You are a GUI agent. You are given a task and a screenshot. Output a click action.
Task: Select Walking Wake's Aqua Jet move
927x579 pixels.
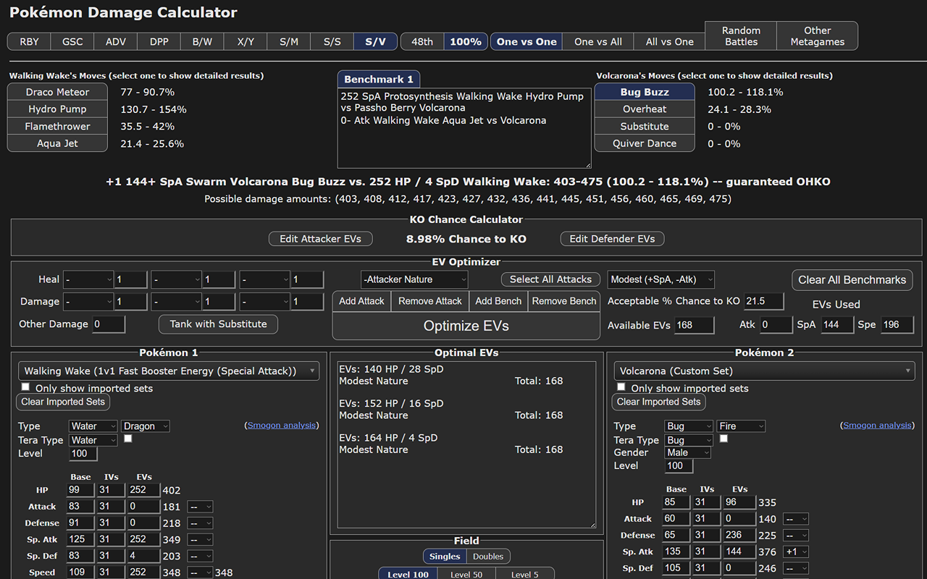point(58,143)
